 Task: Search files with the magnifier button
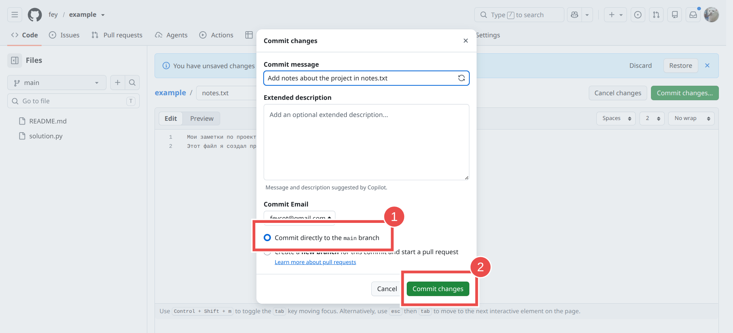click(132, 82)
